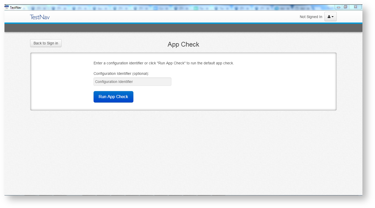Click the TestNav app icon in title bar
Image resolution: width=375 pixels, height=208 pixels.
tap(7, 7)
